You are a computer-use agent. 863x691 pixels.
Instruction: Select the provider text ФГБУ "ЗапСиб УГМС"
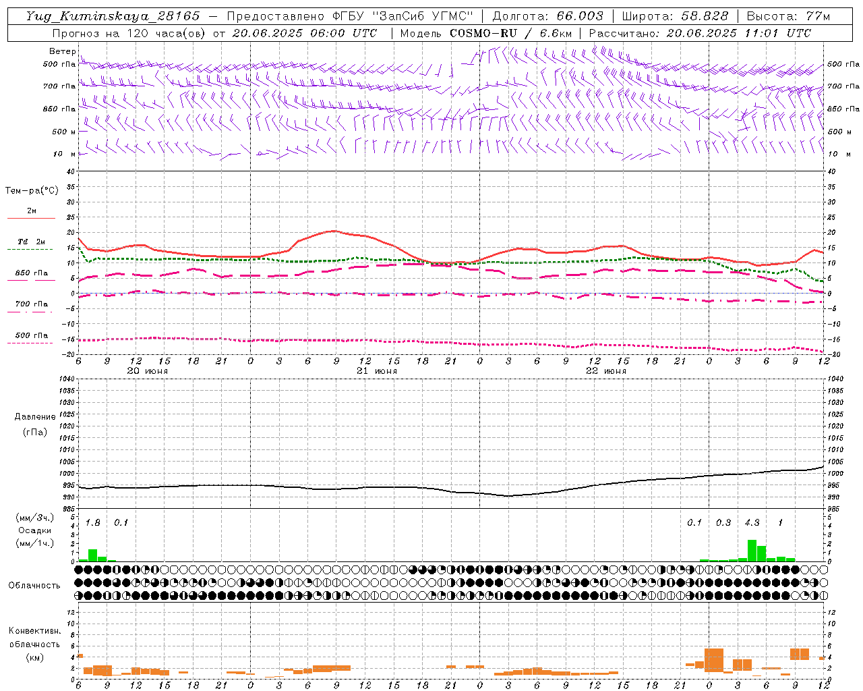[x=403, y=16]
